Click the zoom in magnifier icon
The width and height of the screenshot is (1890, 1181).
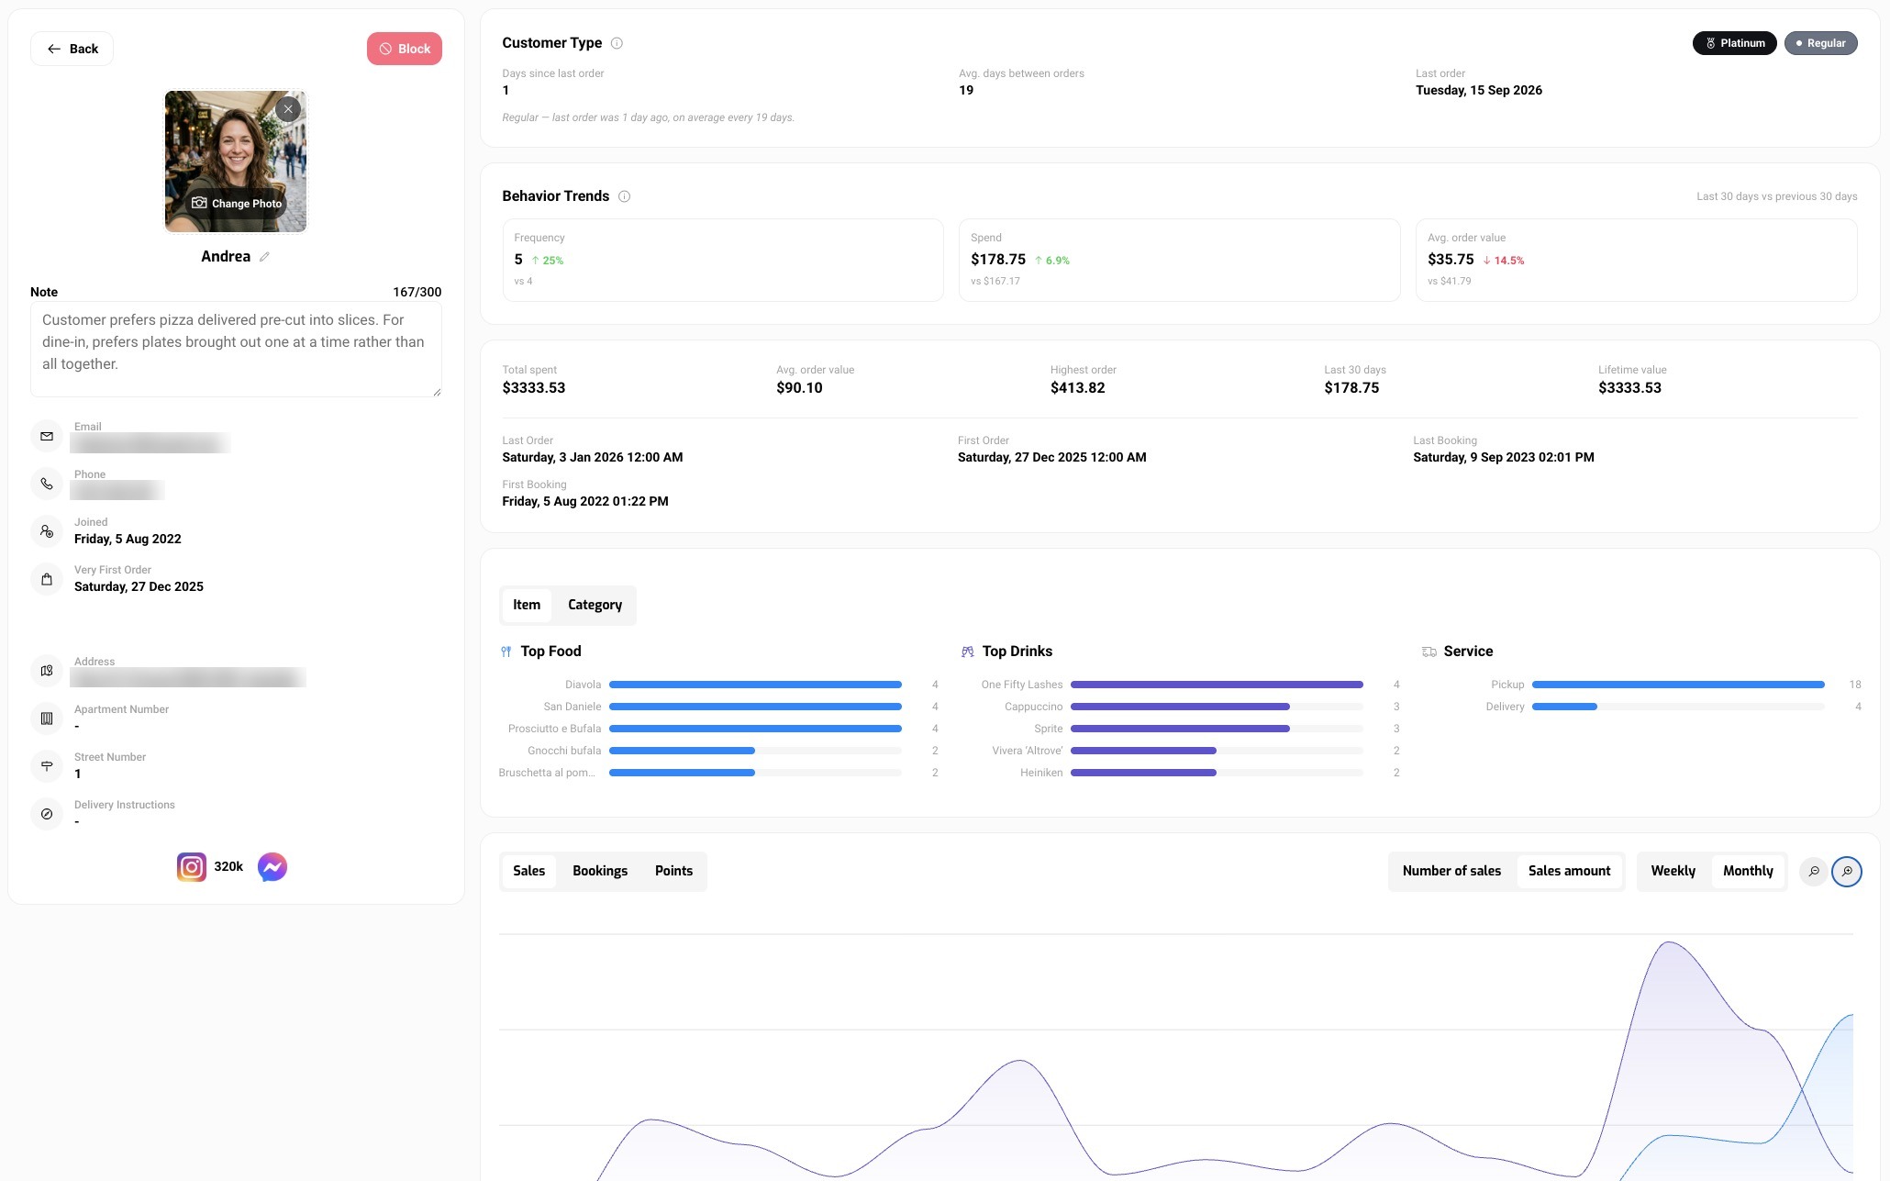1847,872
